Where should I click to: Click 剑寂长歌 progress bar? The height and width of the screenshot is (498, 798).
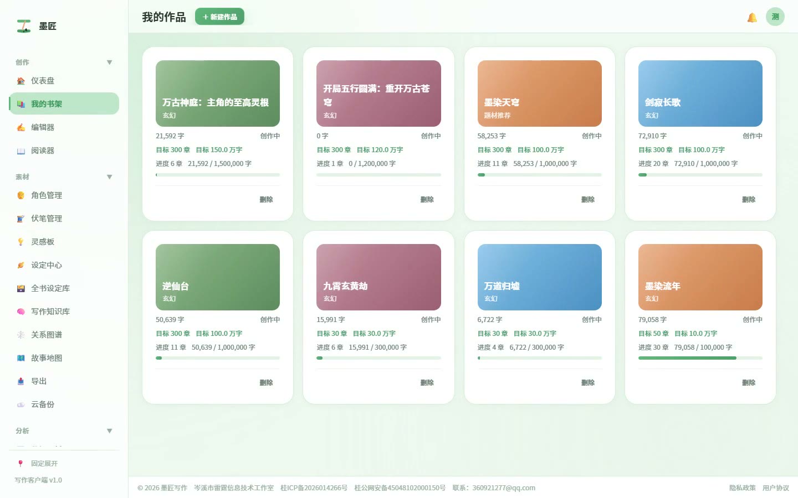coord(700,175)
